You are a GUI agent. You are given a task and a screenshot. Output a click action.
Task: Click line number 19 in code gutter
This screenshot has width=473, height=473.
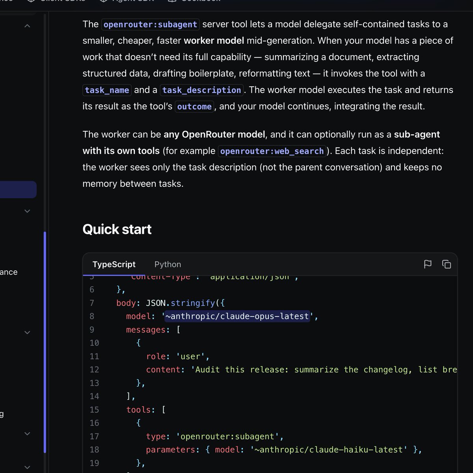click(94, 463)
